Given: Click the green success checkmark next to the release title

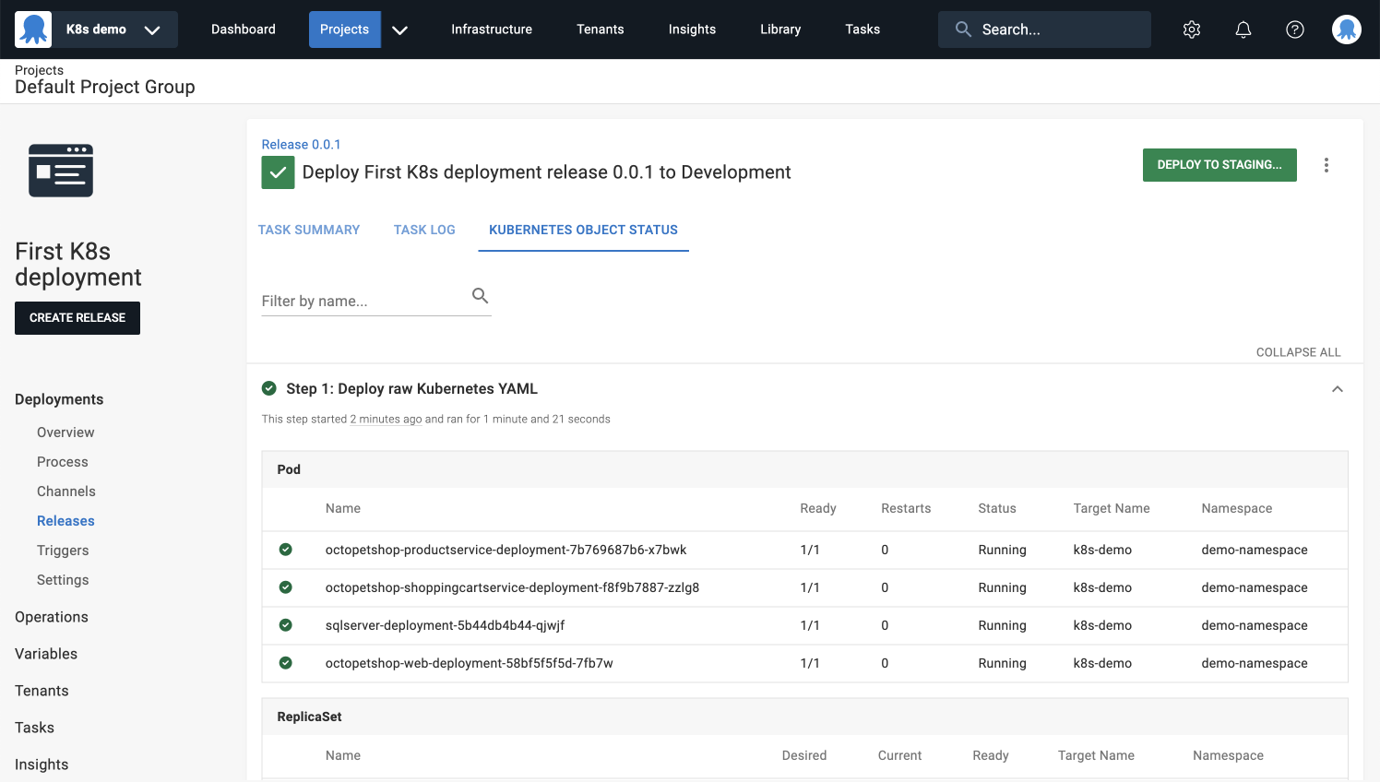Looking at the screenshot, I should pos(278,172).
